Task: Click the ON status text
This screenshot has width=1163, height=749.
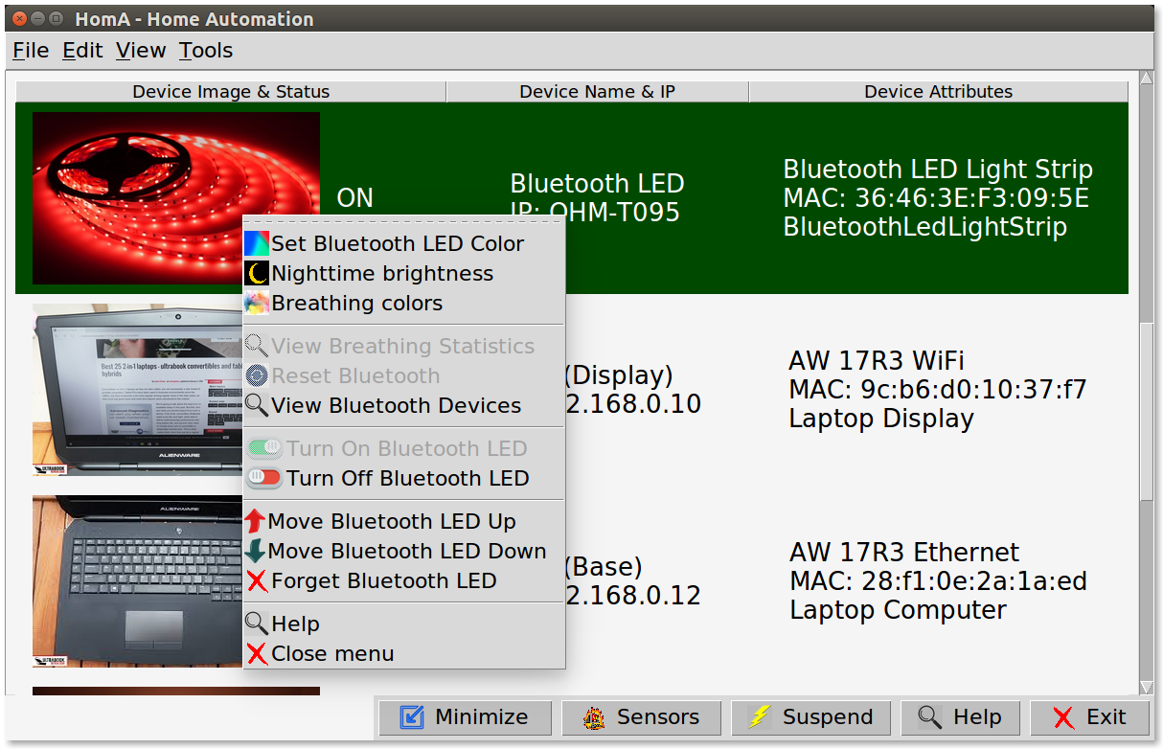Action: coord(355,198)
